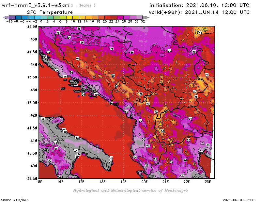Viewport: 261px width, 202px height.
Task: Click the '17E' longitude label
Action: pyautogui.click(x=81, y=182)
